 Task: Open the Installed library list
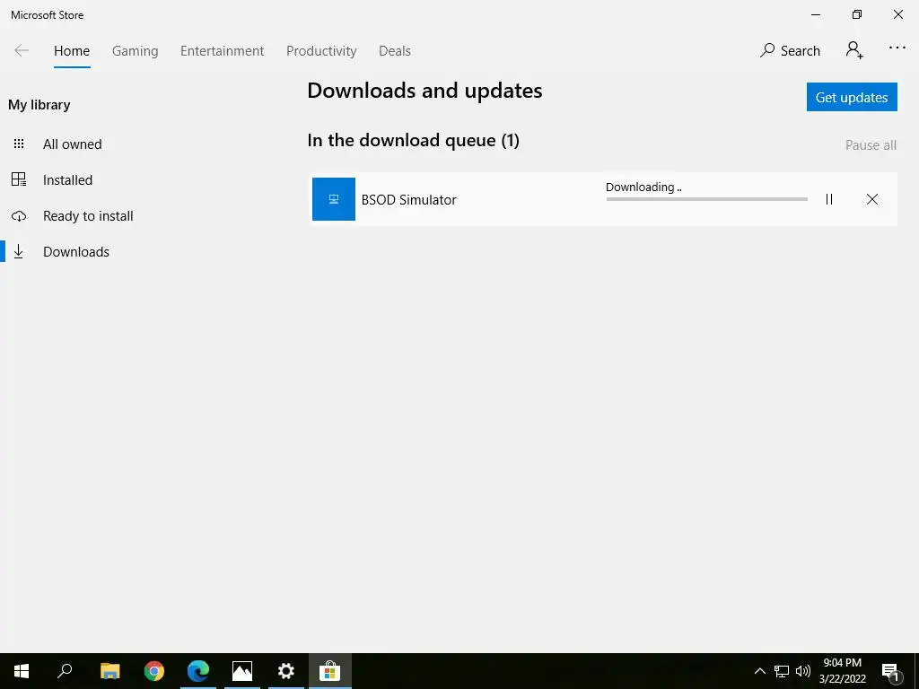tap(67, 179)
